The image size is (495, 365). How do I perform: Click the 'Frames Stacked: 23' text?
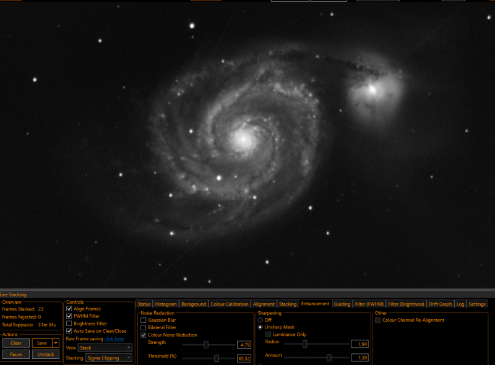[x=23, y=309]
